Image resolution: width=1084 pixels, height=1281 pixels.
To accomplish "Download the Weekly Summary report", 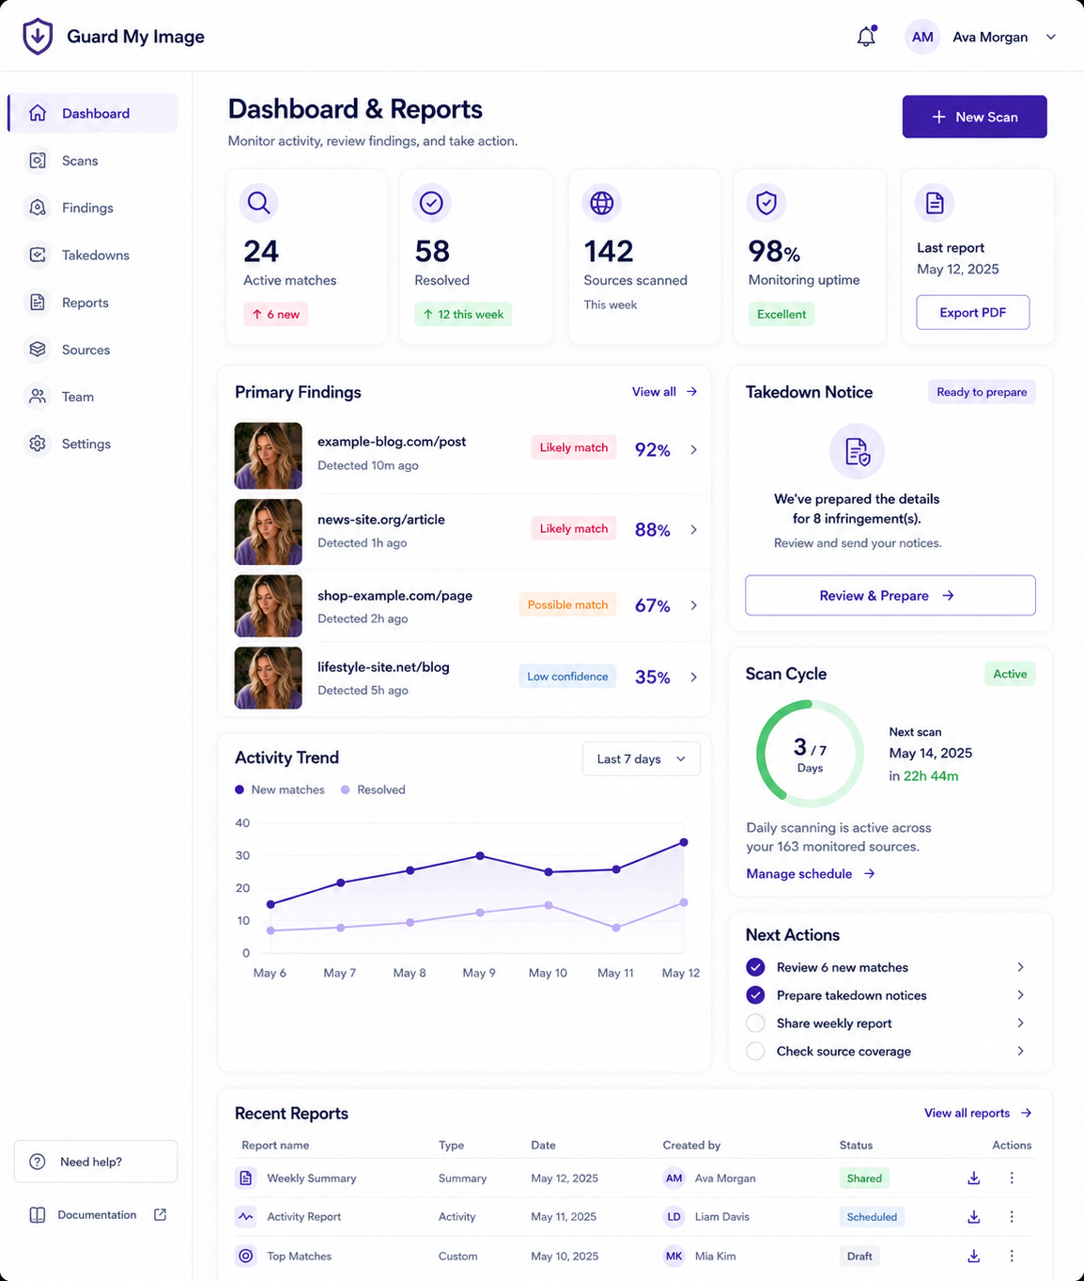I will click(974, 1178).
